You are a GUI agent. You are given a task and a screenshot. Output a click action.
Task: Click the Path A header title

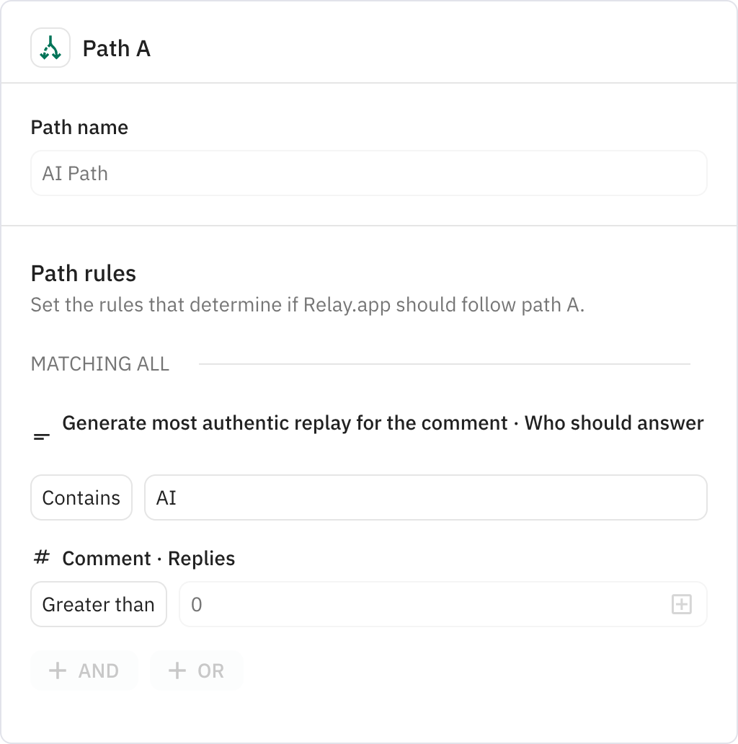116,49
